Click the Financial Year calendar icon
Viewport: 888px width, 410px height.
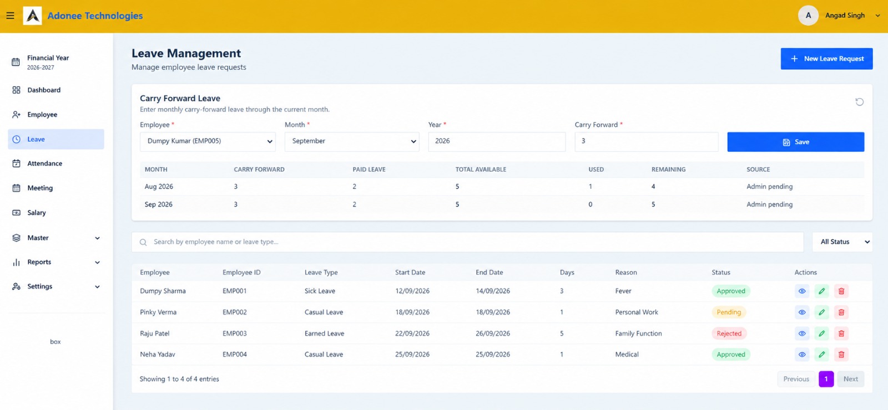point(16,62)
